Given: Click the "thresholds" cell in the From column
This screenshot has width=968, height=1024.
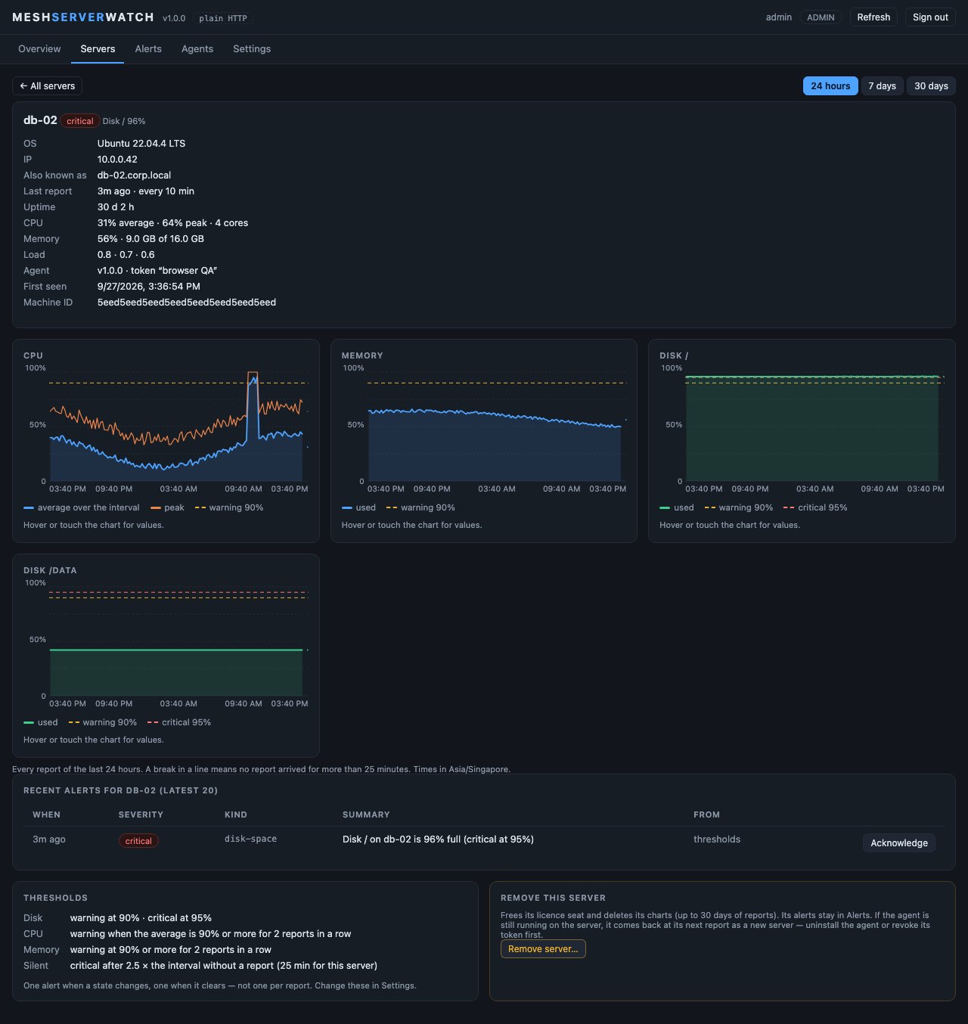Looking at the screenshot, I should pyautogui.click(x=717, y=839).
